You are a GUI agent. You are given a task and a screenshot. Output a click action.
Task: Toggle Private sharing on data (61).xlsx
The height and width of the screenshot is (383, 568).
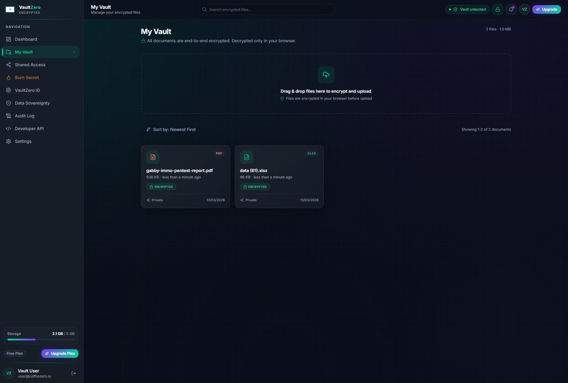248,200
